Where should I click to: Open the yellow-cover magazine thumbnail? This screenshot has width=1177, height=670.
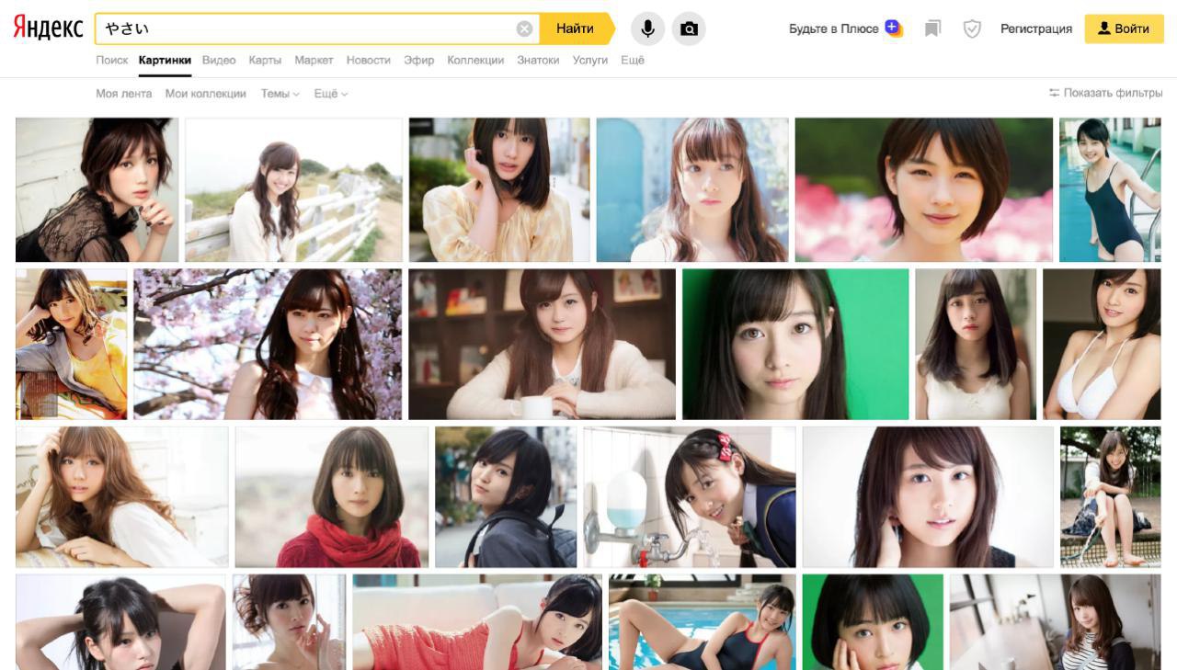coord(71,344)
